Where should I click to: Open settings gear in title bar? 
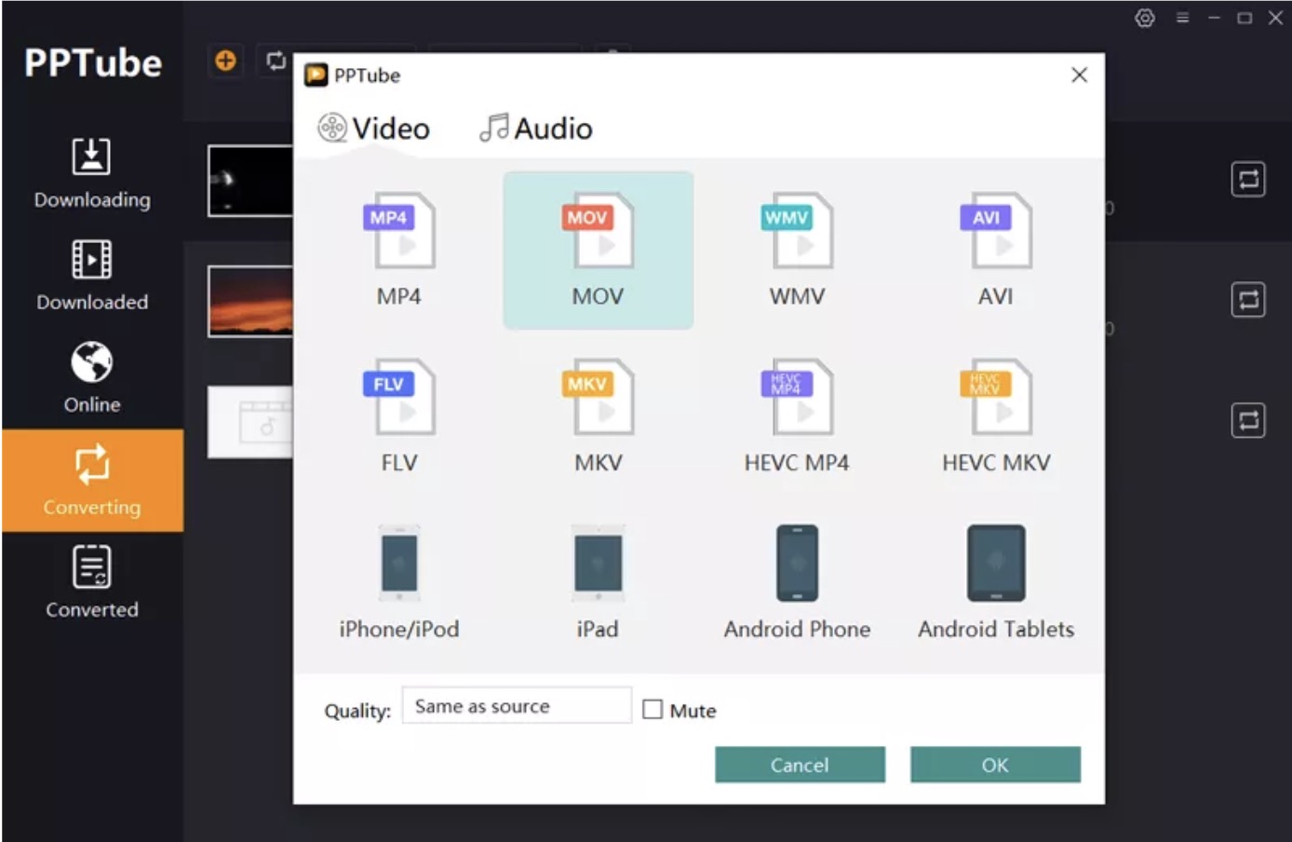[1145, 18]
